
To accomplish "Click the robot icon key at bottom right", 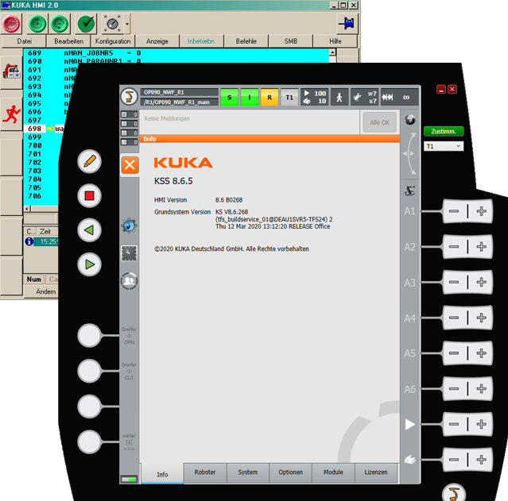I will coord(454,493).
